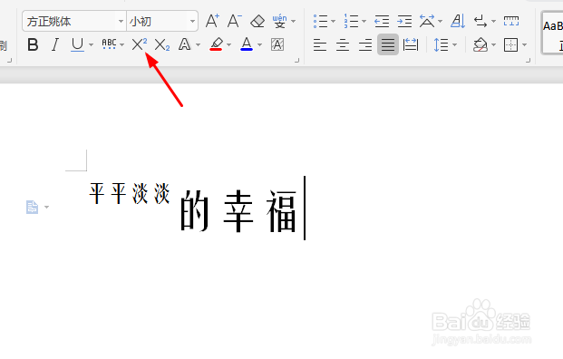Viewport: 563px width, 359px height.
Task: Click the text 的幸福 in document
Action: pyautogui.click(x=238, y=210)
